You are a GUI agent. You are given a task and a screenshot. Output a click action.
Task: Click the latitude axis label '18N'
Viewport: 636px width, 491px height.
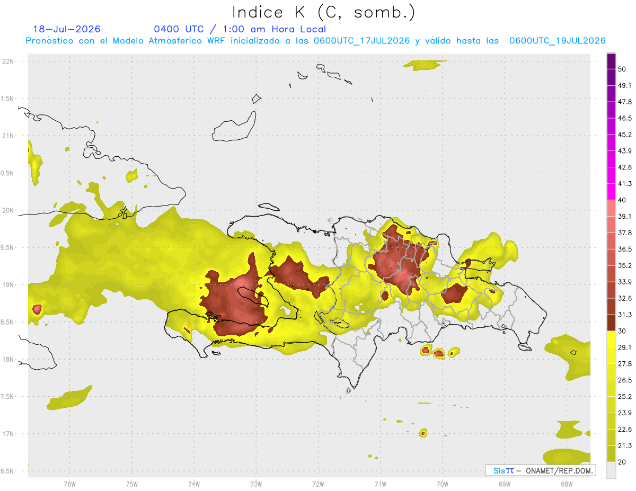[8, 359]
